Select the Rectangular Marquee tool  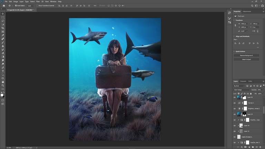[3, 17]
